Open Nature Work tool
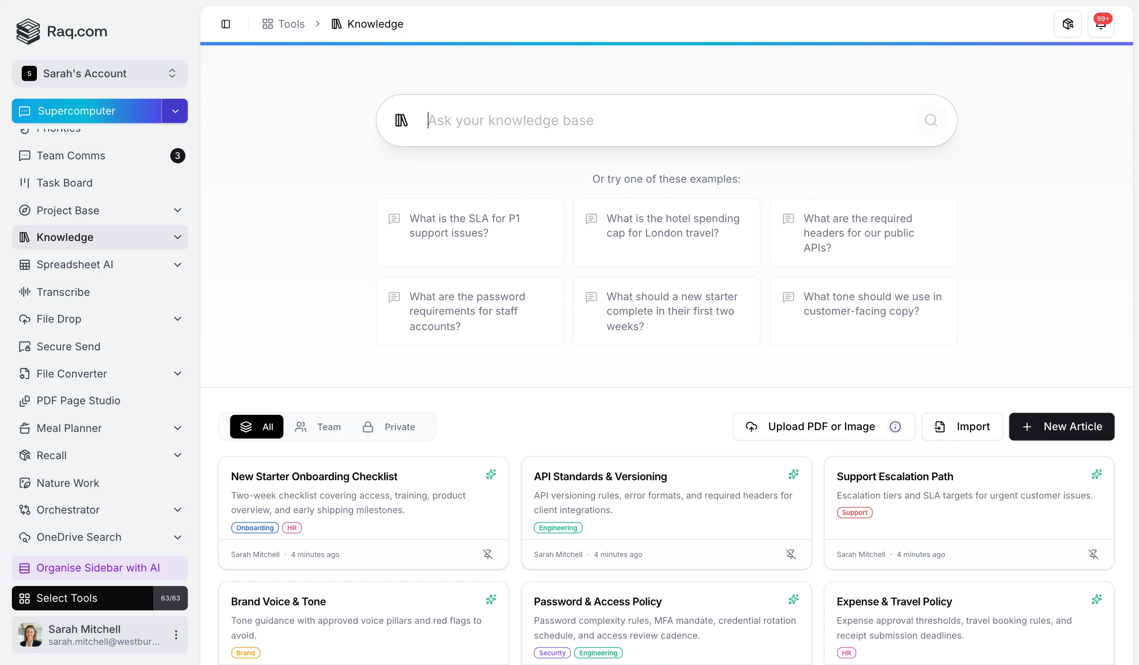 click(100, 482)
